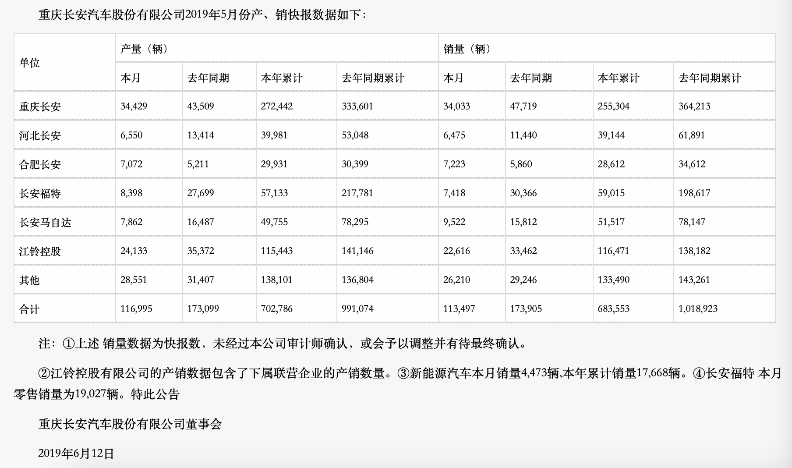This screenshot has width=792, height=468.
Task: Click the value 26,210
Action: tap(456, 280)
